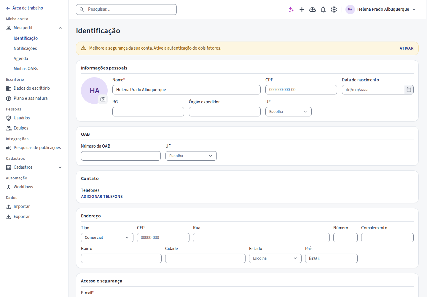Click the search magnifier icon
Image resolution: width=427 pixels, height=297 pixels.
pos(82,10)
